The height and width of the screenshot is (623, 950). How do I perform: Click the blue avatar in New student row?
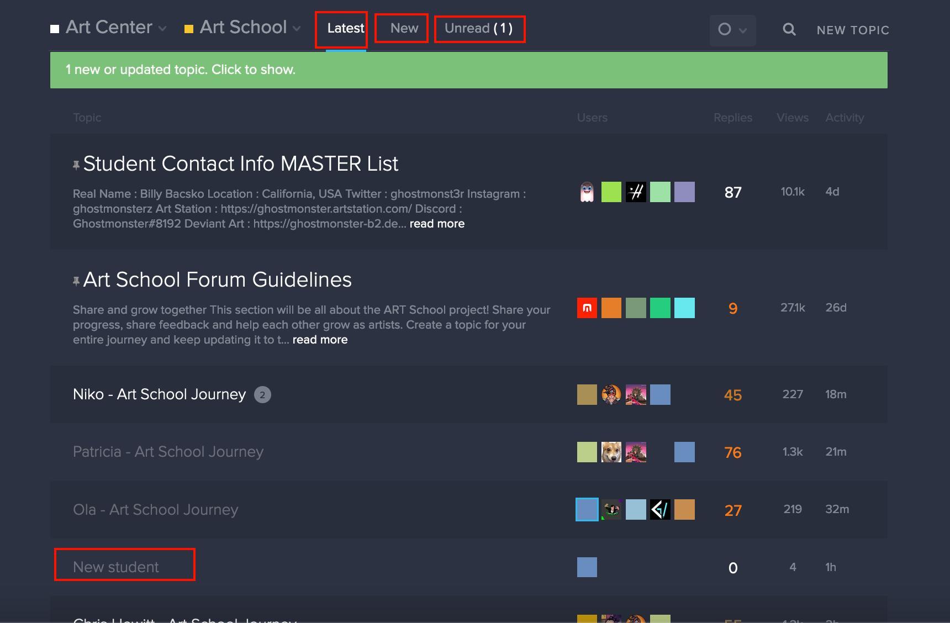pos(587,567)
